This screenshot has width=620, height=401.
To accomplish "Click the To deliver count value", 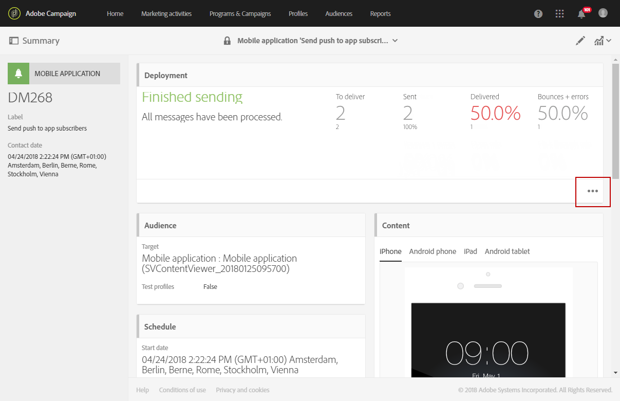I will (x=341, y=113).
